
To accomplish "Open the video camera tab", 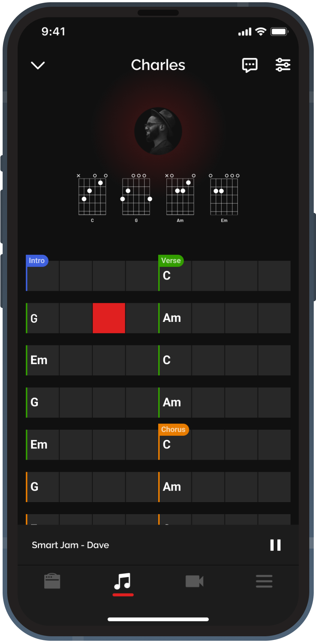I will point(194,582).
